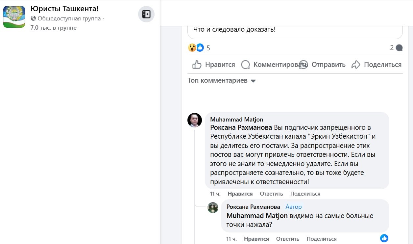The image size is (413, 244).
Task: Open Роксана Рахманова's reply avatar
Action: pos(213,207)
